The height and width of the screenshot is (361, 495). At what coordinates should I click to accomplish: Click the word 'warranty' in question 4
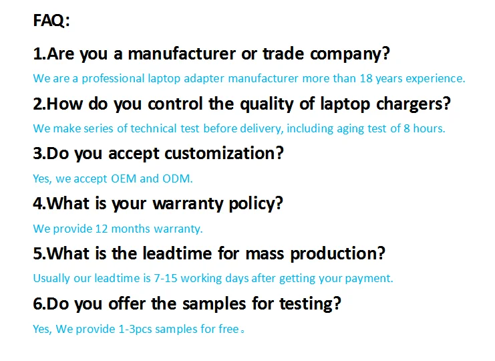[x=188, y=205]
